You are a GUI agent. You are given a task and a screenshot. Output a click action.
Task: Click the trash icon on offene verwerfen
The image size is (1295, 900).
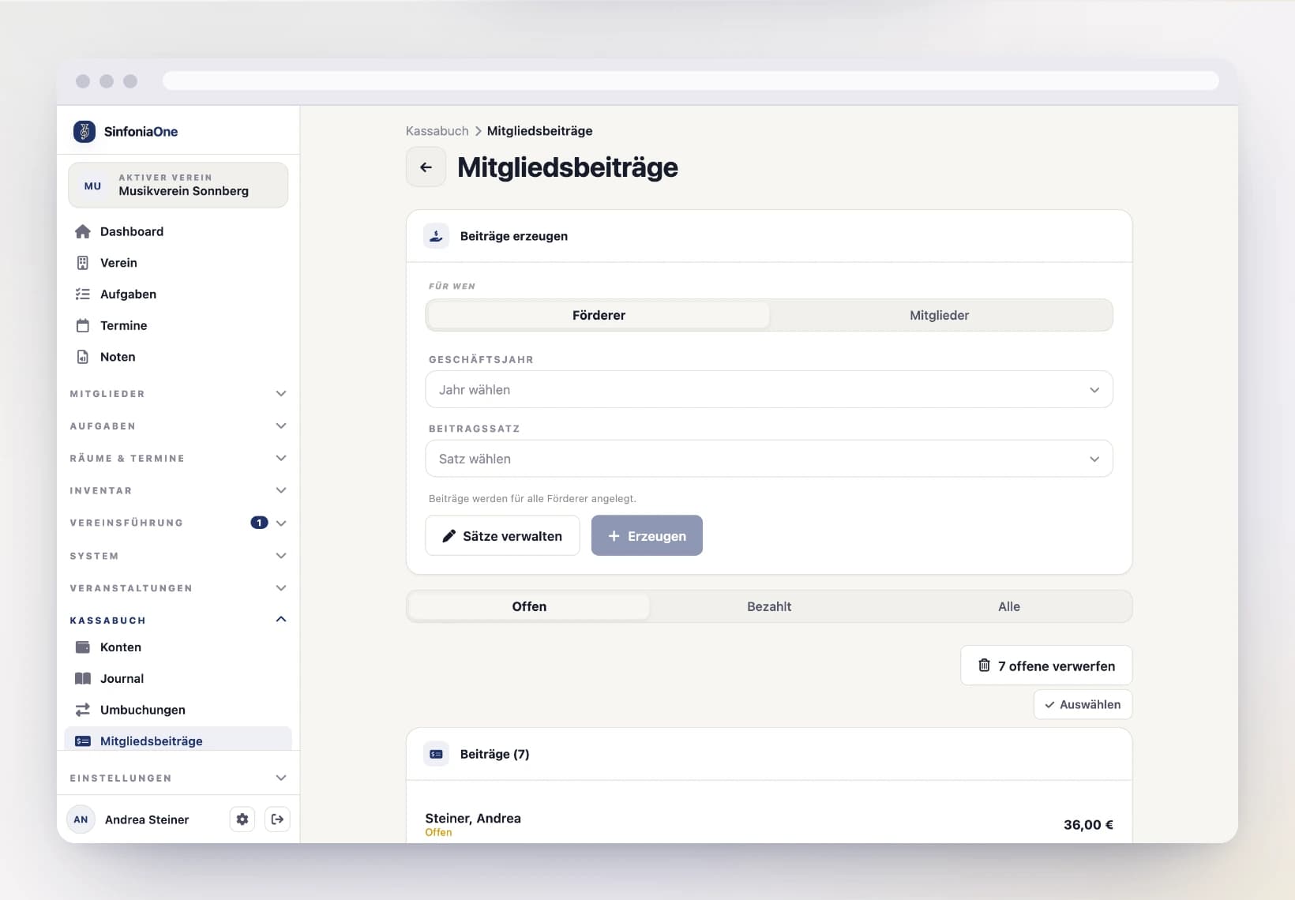(984, 666)
